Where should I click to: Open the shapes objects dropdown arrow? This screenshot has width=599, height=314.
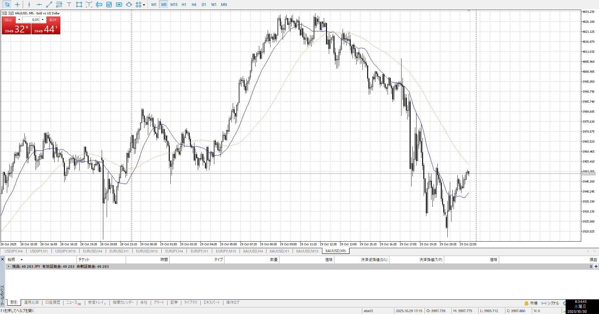click(x=144, y=5)
